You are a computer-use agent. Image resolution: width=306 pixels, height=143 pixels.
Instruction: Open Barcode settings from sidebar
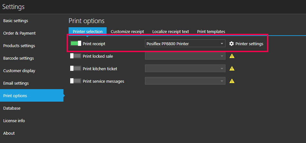[x=18, y=58]
